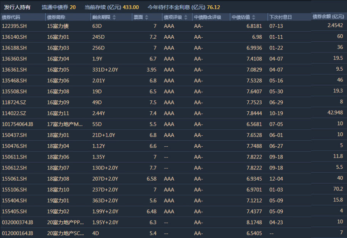Image resolution: width=347 pixels, height=238 pixels.
Task: Sort by 剩余期限 using its sort arrows
Action: pyautogui.click(x=114, y=17)
